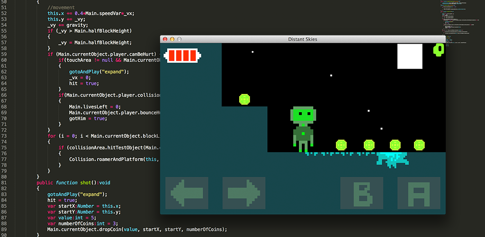Click the cyan splattered enemy on the ground
Screen dimensions: 485x237
click(x=391, y=159)
